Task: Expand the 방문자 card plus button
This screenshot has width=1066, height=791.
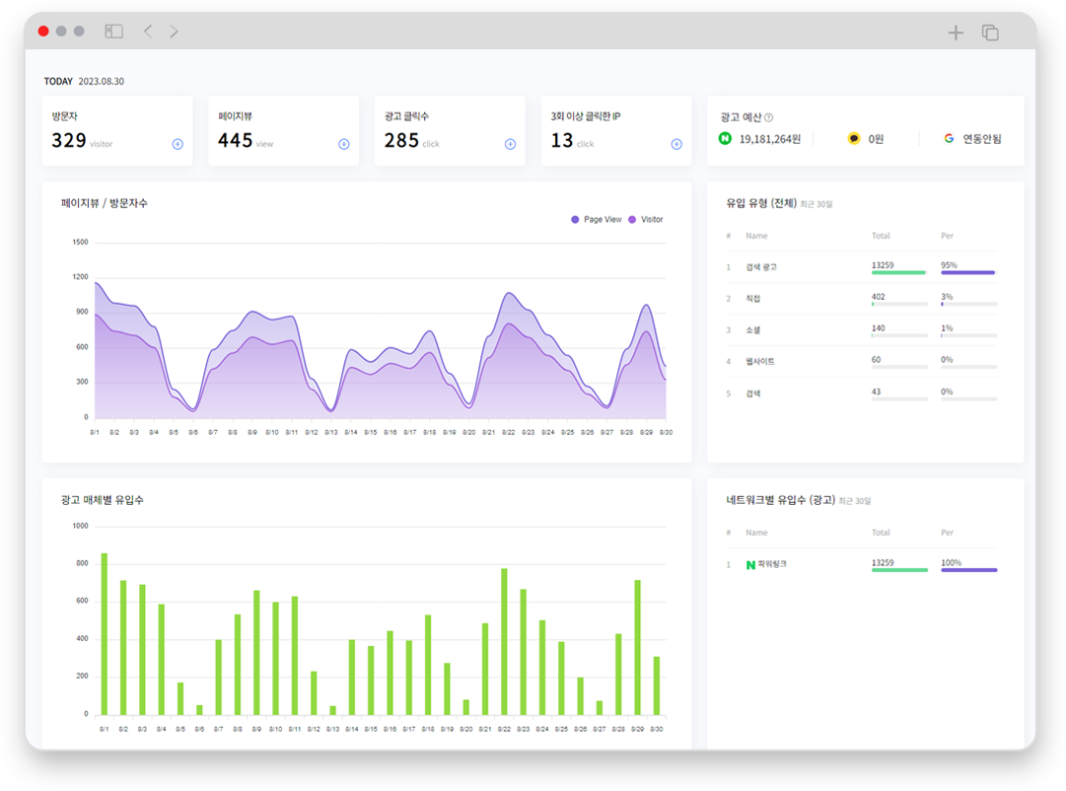Action: [178, 144]
